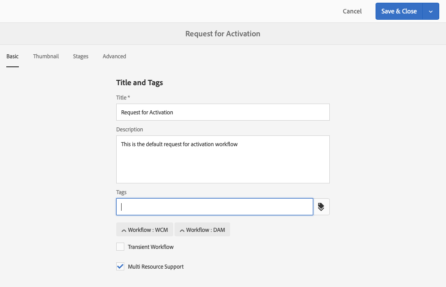Image resolution: width=446 pixels, height=287 pixels.
Task: Click into the Tags input field
Action: pyautogui.click(x=214, y=207)
